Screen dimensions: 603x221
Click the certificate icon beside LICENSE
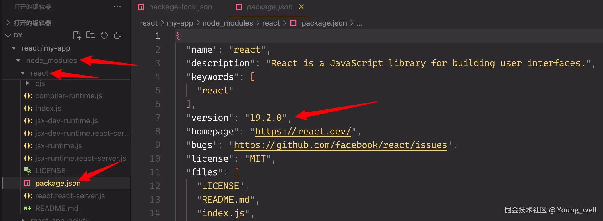coord(27,170)
